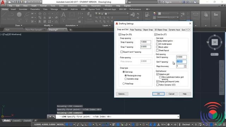Select the PolarSnap radio button
This screenshot has height=127, width=226.
[x=124, y=84]
